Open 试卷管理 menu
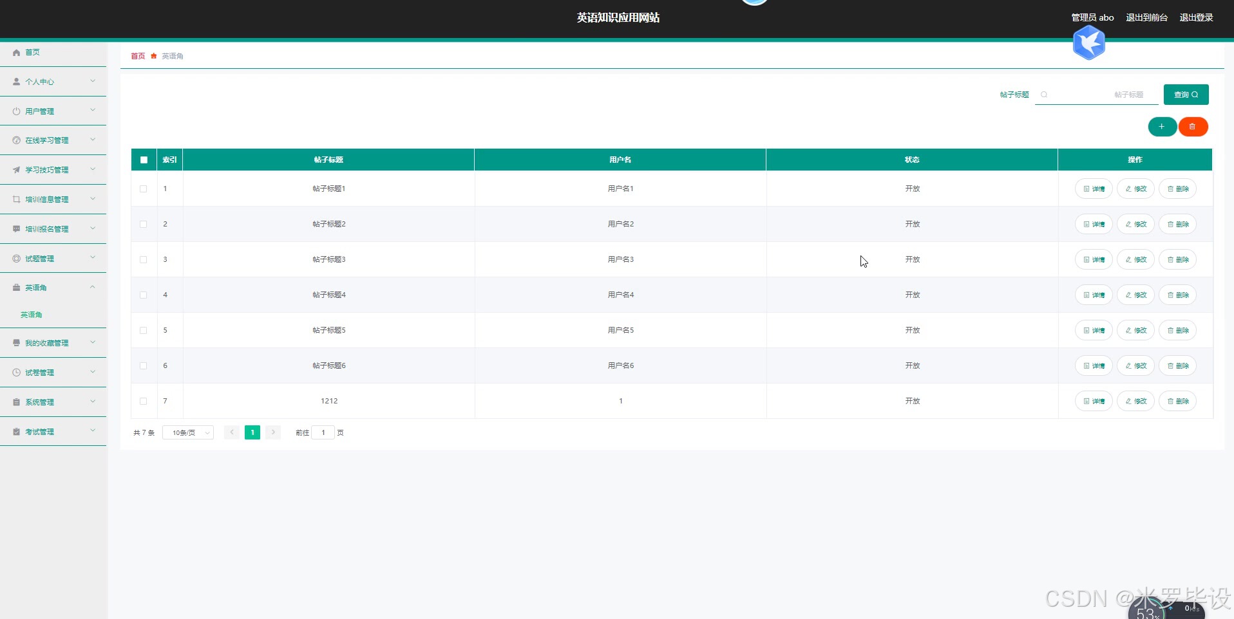 53,373
